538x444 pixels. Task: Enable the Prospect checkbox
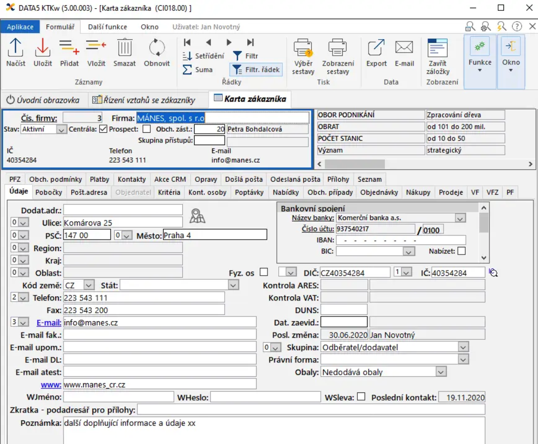(x=147, y=129)
